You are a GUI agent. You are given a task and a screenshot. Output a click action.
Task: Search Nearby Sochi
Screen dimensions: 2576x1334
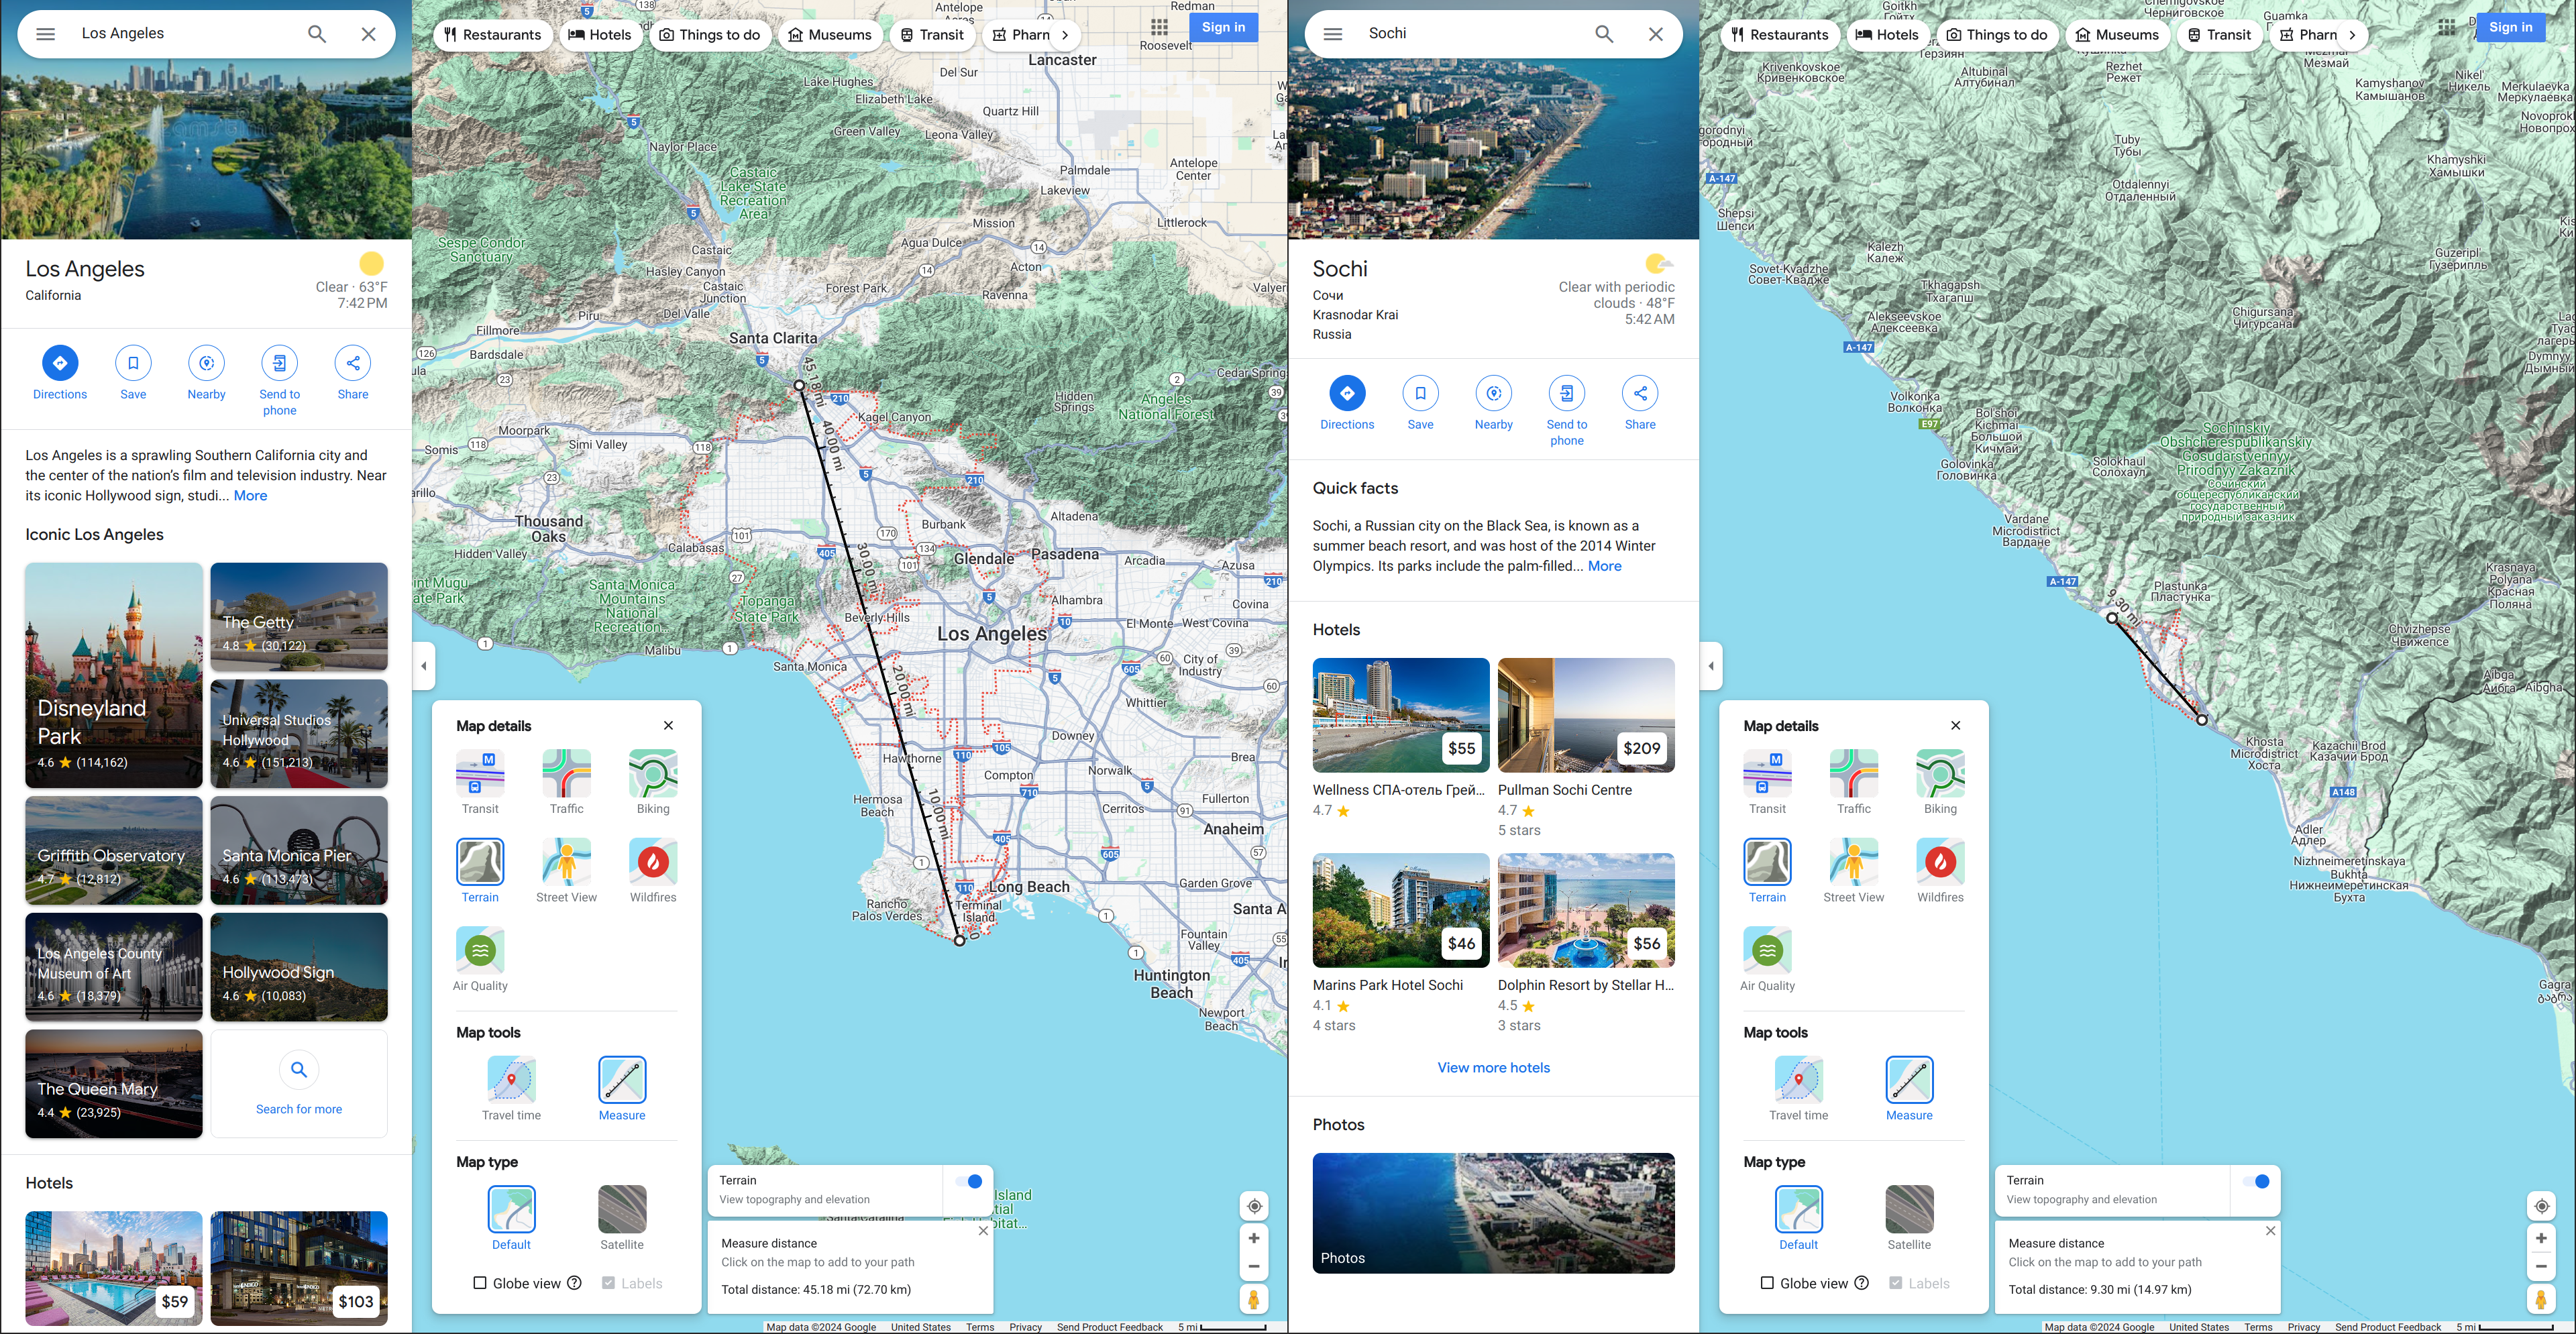(x=1494, y=403)
